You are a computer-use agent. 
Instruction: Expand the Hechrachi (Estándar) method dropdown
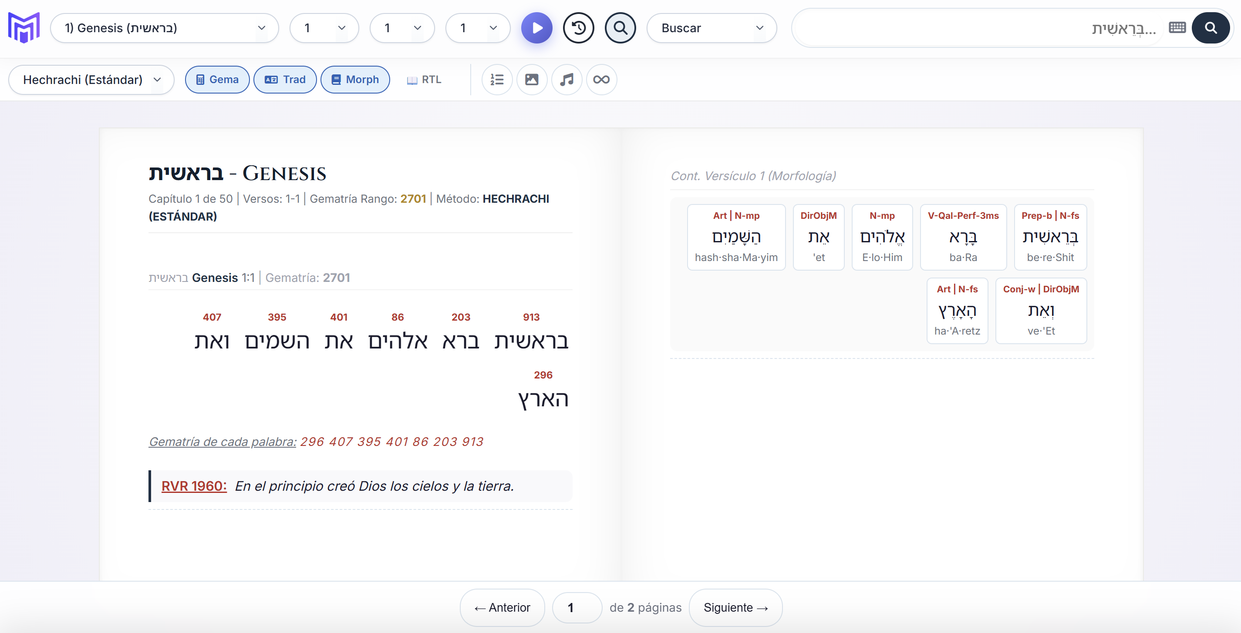pos(91,80)
